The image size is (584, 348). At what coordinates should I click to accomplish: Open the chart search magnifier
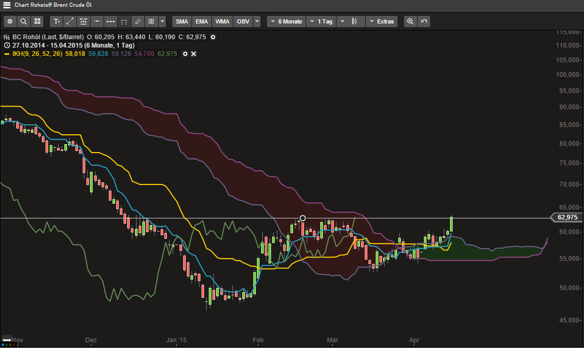24,21
